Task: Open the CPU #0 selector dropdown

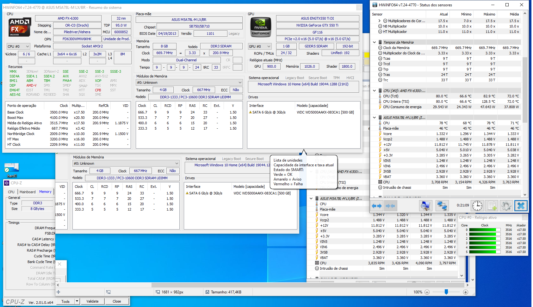Action: point(18,46)
